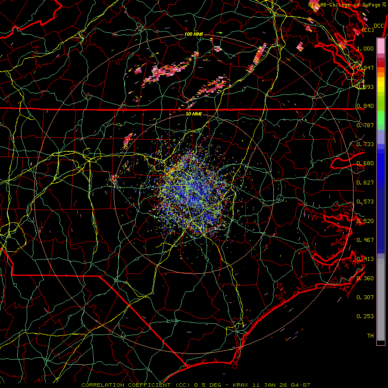Image resolution: width=388 pixels, height=388 pixels.
Task: Click the [CC] units label
Action: [x=368, y=30]
